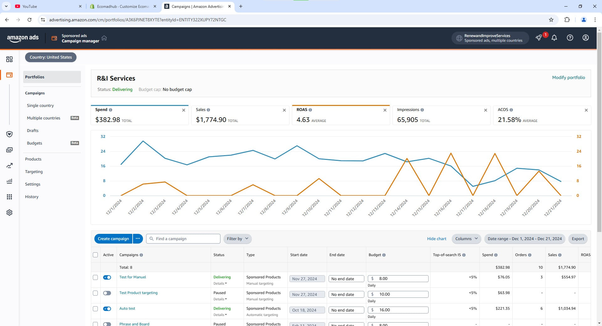Open the help question mark icon
The image size is (602, 326).
(570, 38)
